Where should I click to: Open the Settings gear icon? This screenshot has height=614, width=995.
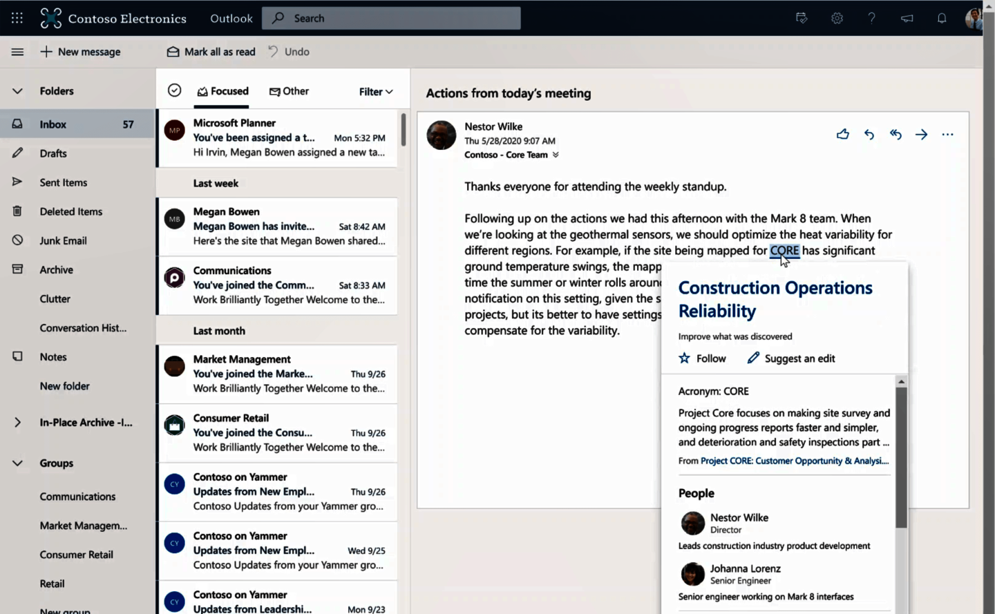coord(837,18)
